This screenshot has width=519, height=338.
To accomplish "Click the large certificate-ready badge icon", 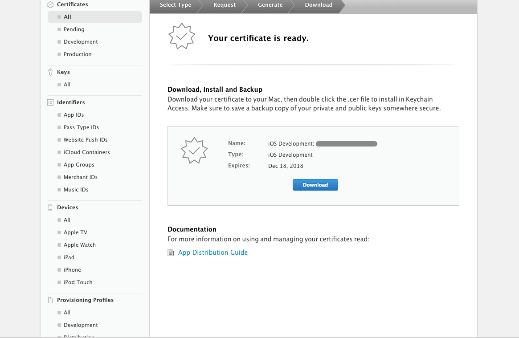I will pos(181,36).
